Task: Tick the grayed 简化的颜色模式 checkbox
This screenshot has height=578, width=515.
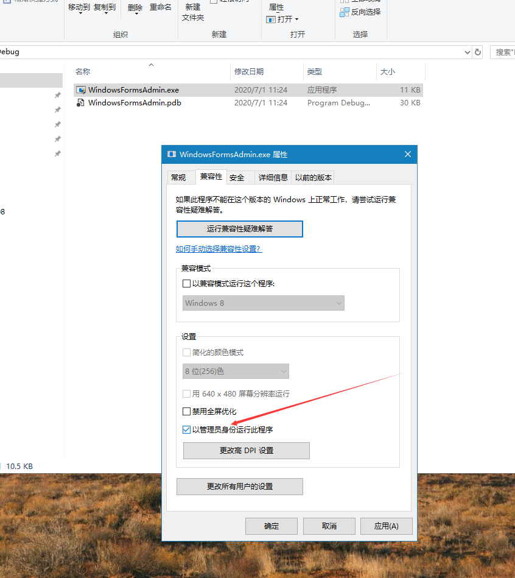Action: click(x=187, y=353)
